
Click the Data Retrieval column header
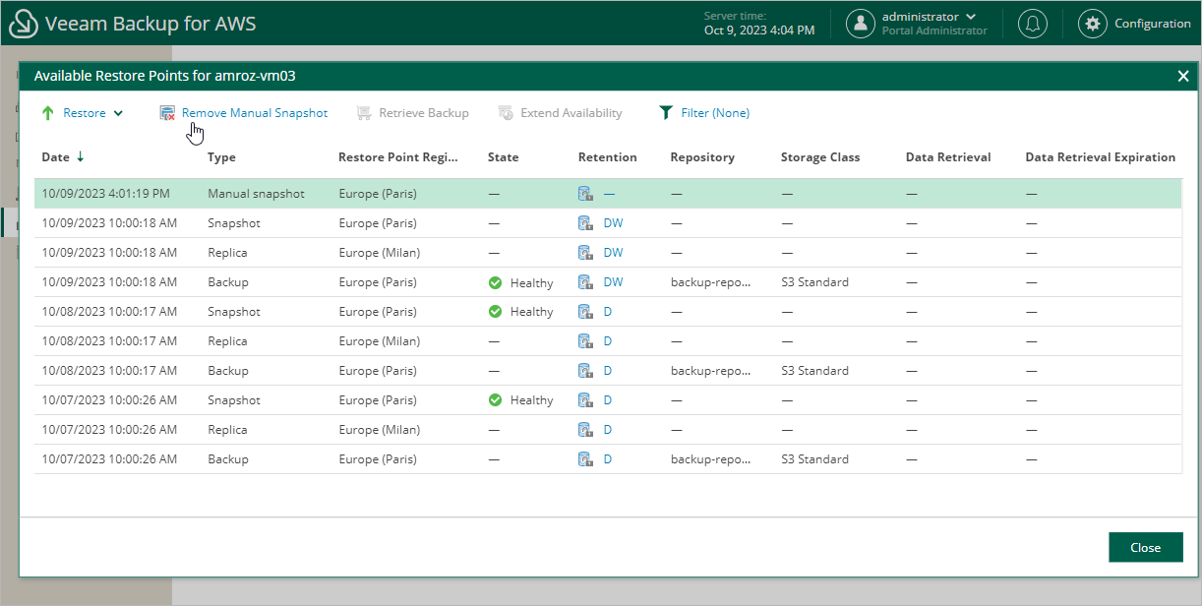[x=948, y=157]
